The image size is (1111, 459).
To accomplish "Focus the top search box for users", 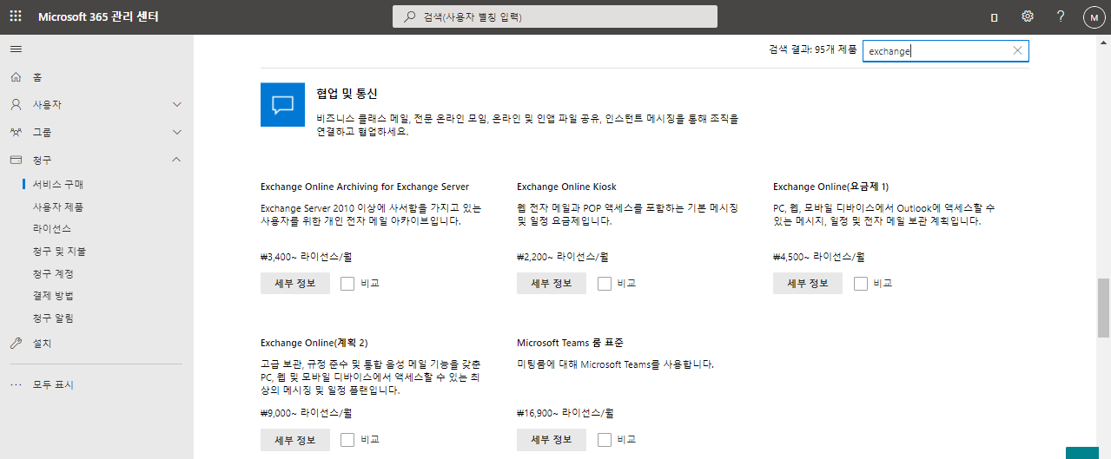I will point(556,16).
